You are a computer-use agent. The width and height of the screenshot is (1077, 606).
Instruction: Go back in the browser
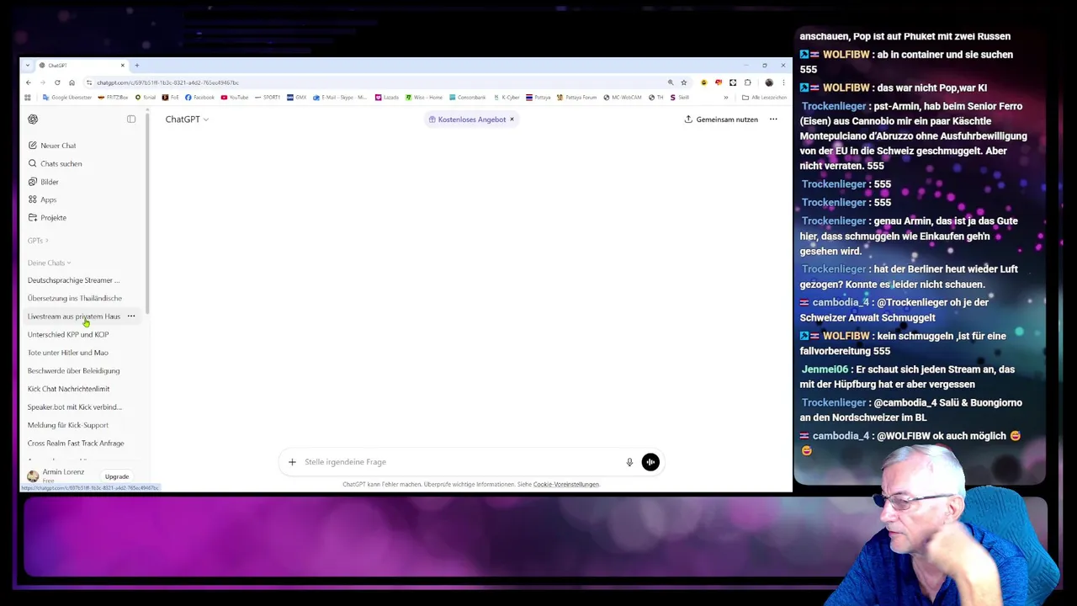tap(28, 82)
